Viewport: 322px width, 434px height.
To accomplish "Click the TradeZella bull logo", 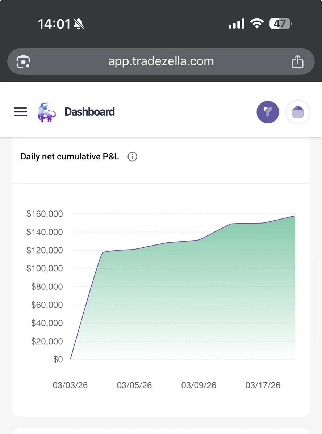I will pyautogui.click(x=47, y=112).
